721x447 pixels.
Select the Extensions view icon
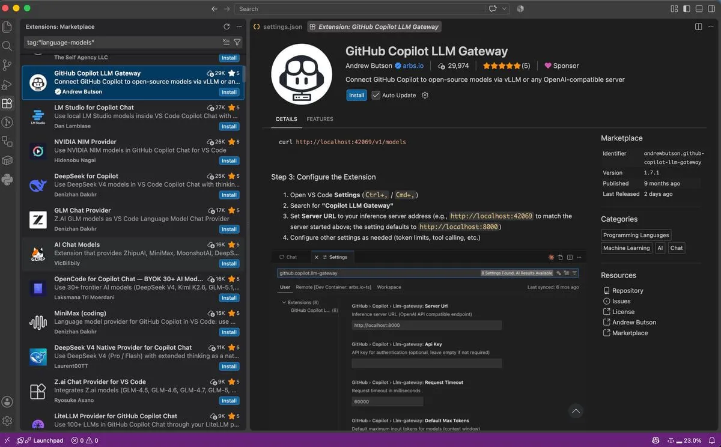click(x=7, y=103)
